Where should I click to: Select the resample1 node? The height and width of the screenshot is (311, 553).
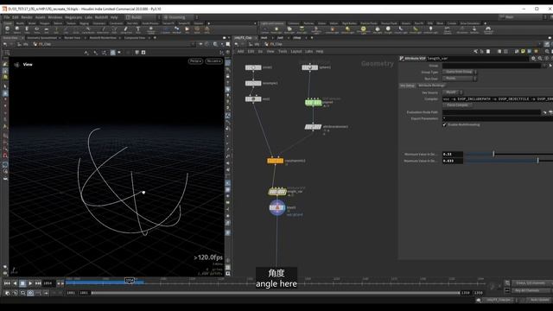tap(253, 83)
